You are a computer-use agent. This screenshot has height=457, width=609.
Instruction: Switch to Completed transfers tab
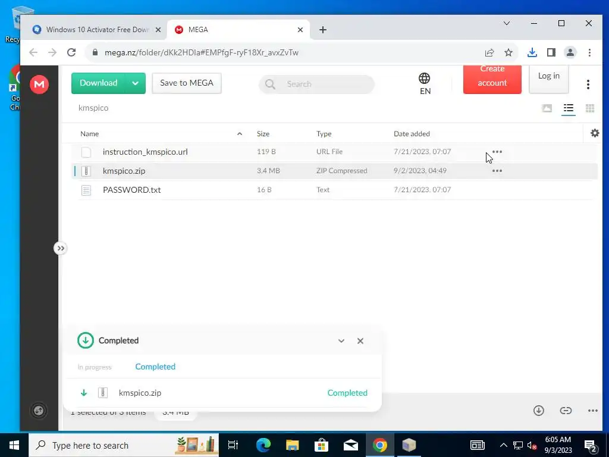pos(155,367)
